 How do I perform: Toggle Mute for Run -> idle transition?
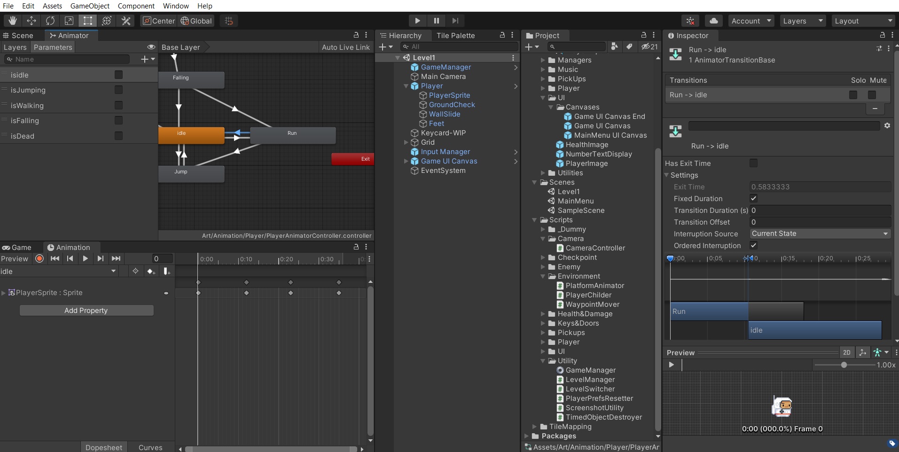coord(872,95)
